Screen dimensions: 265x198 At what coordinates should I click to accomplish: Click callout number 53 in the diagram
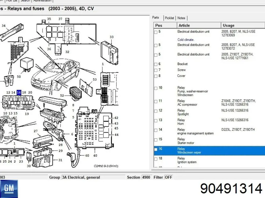(x=95, y=79)
